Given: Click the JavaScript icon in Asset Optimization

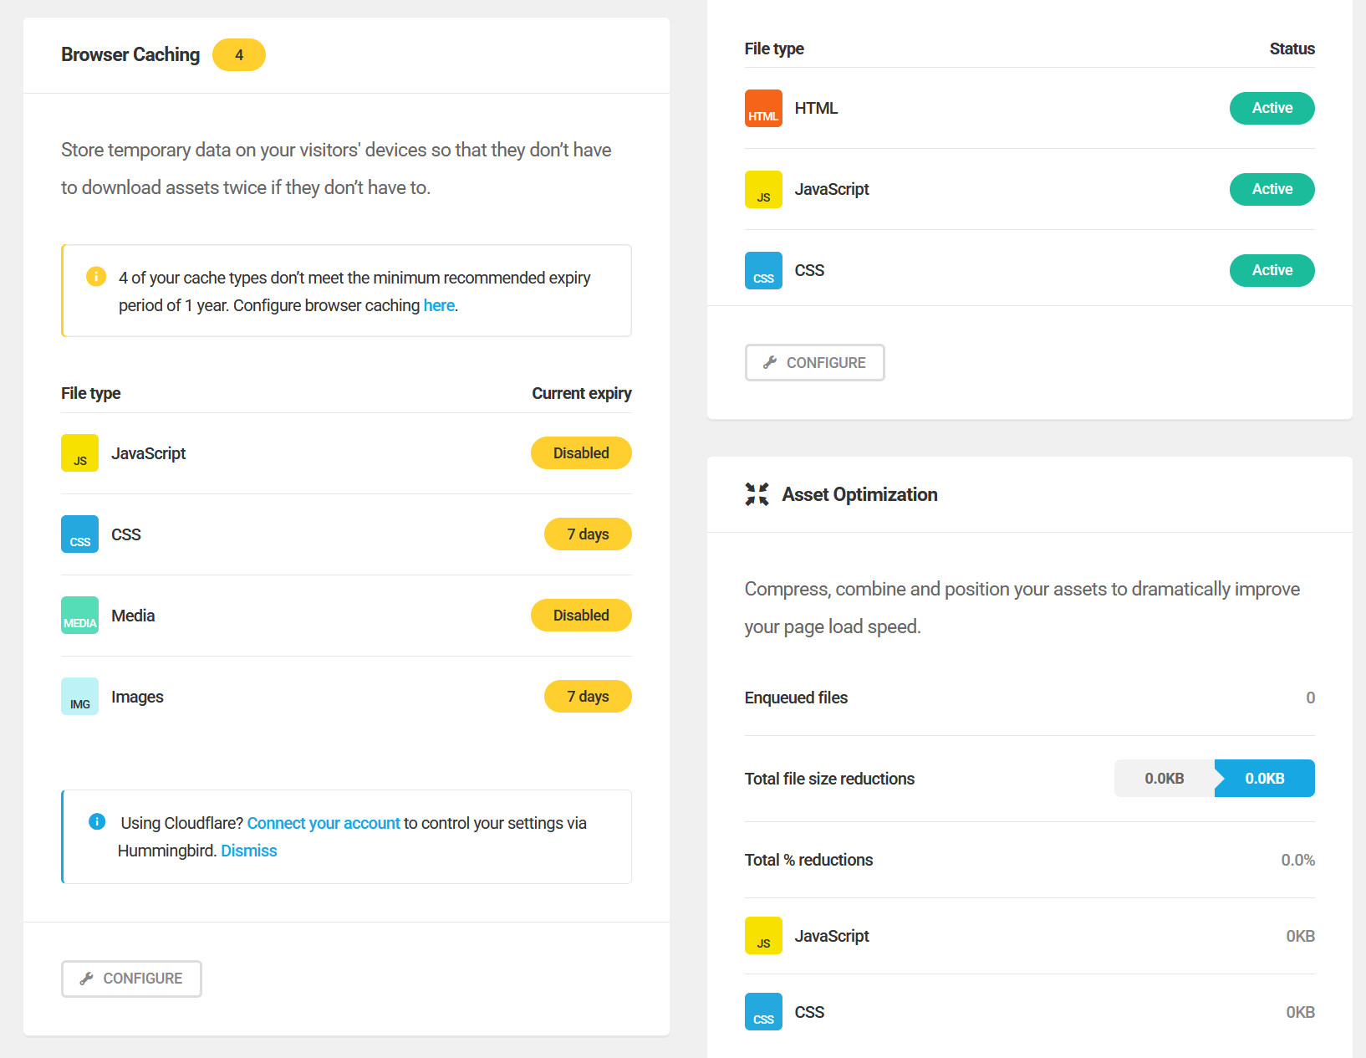Looking at the screenshot, I should click(x=763, y=936).
